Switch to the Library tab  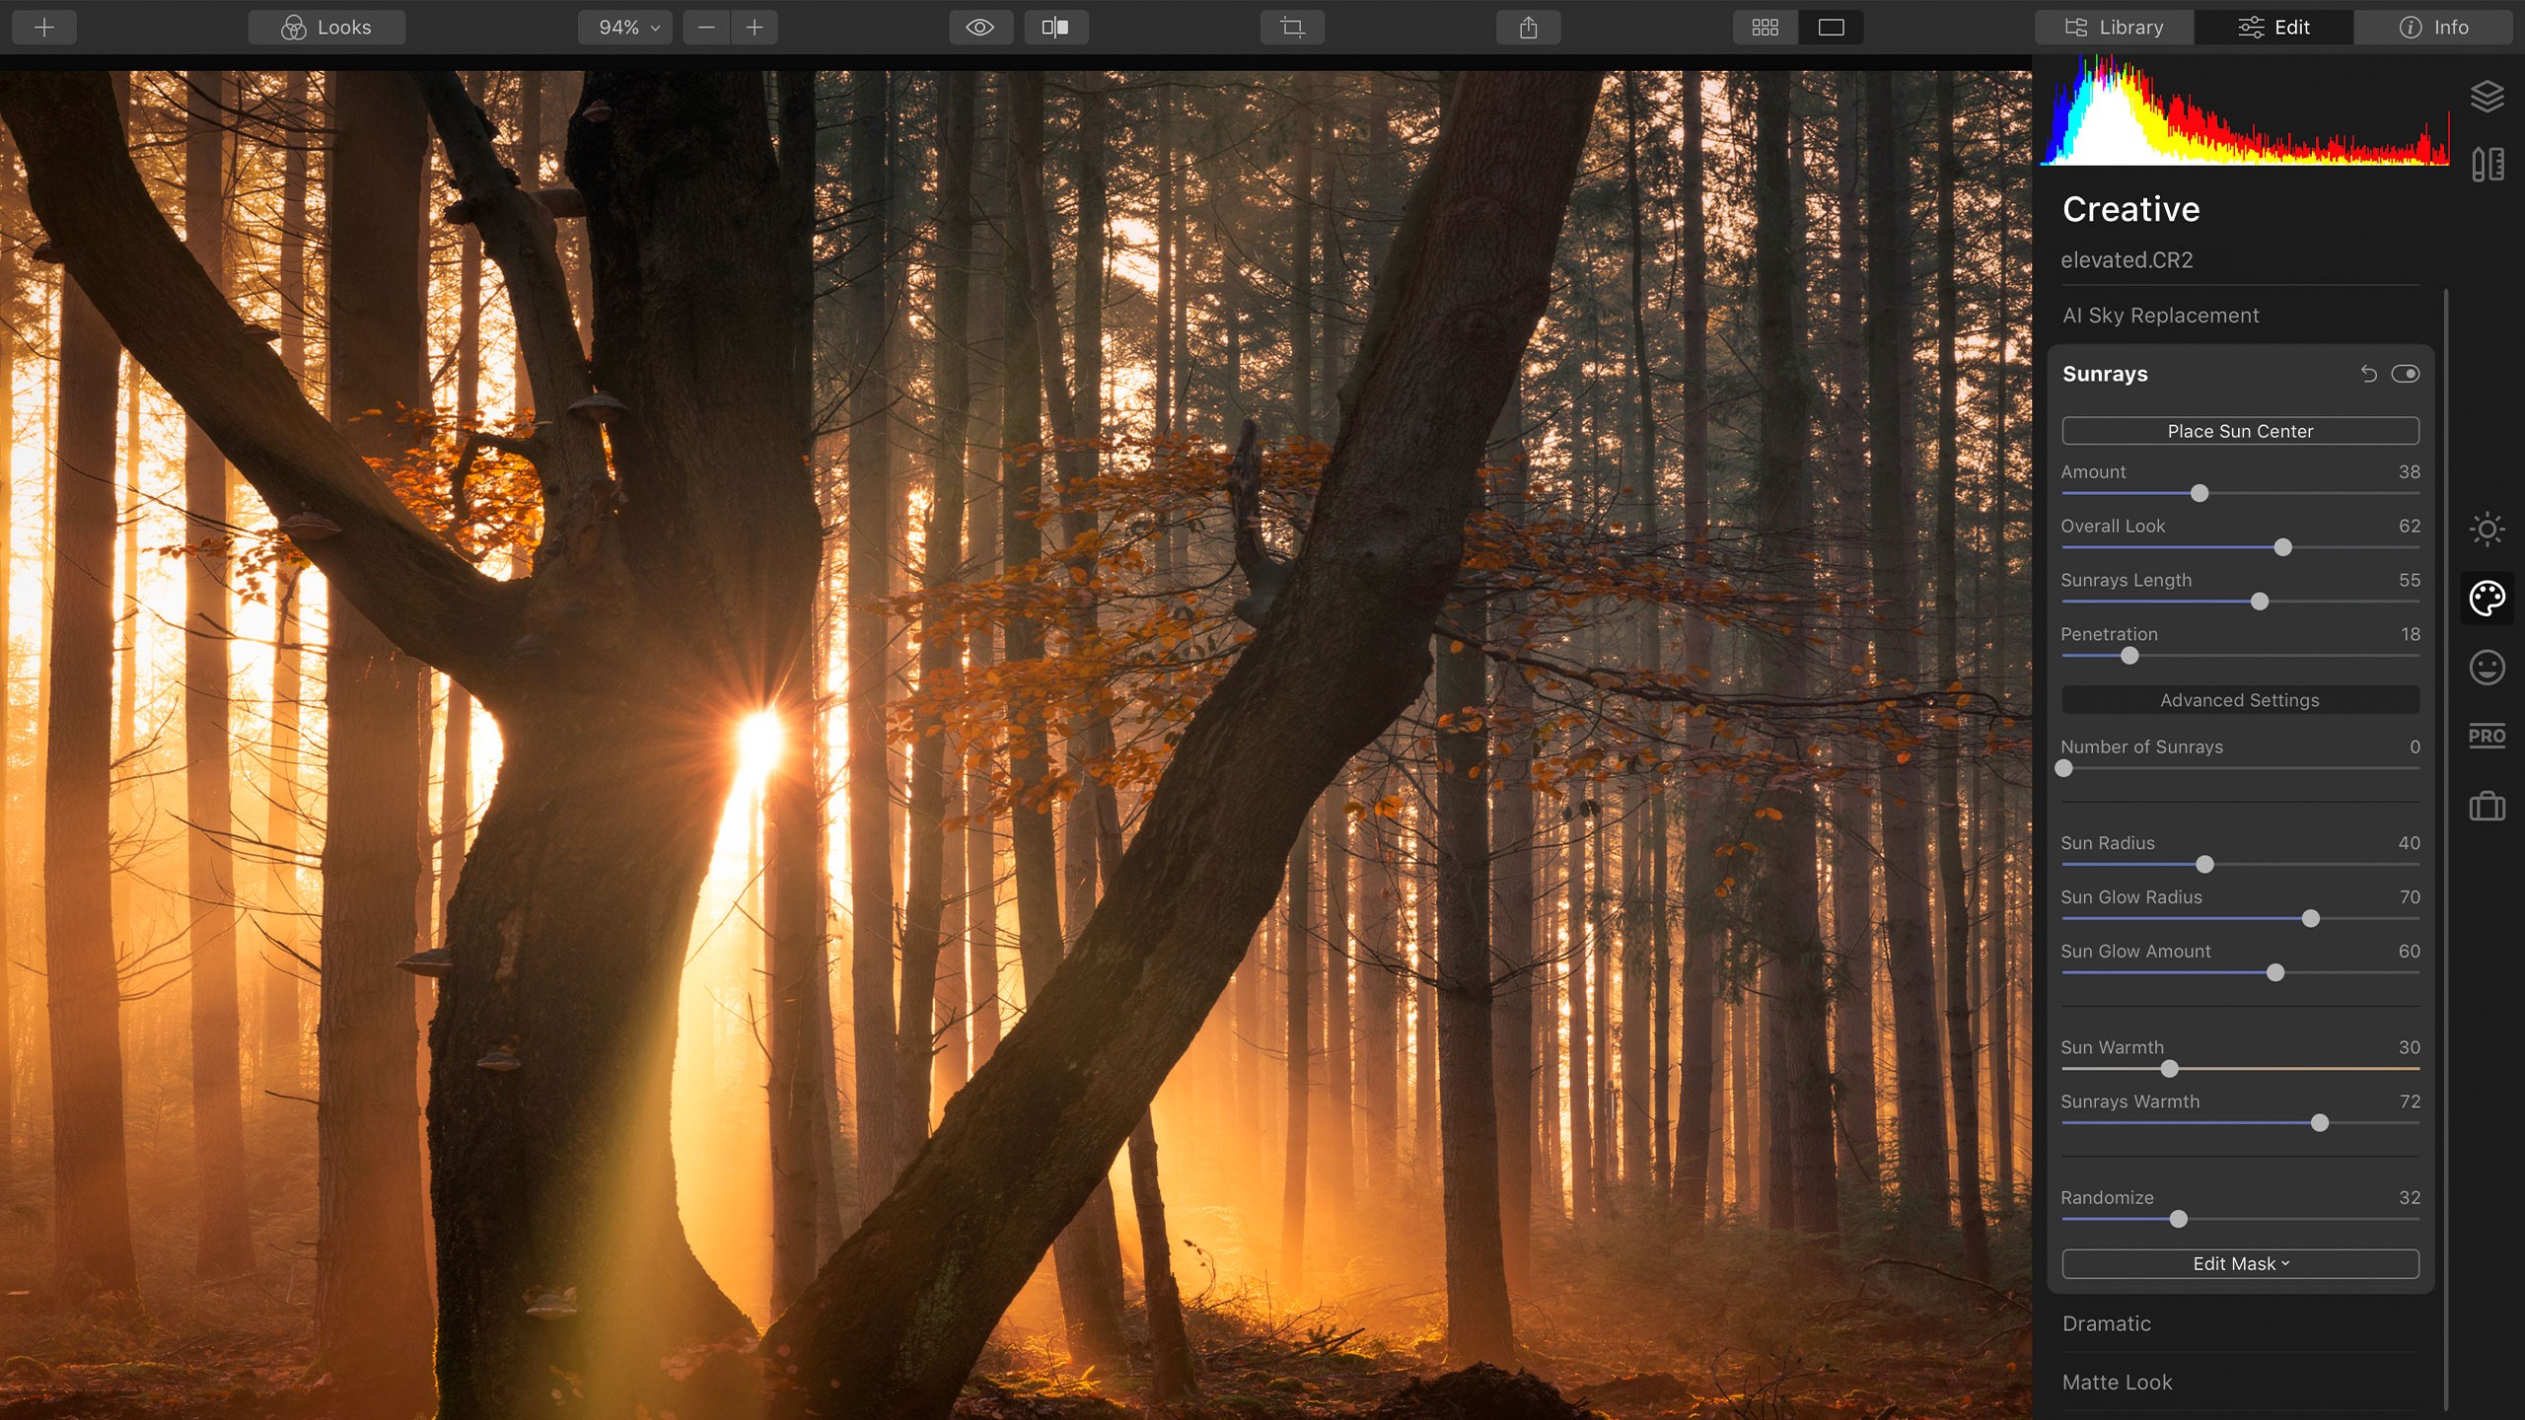tap(2115, 28)
